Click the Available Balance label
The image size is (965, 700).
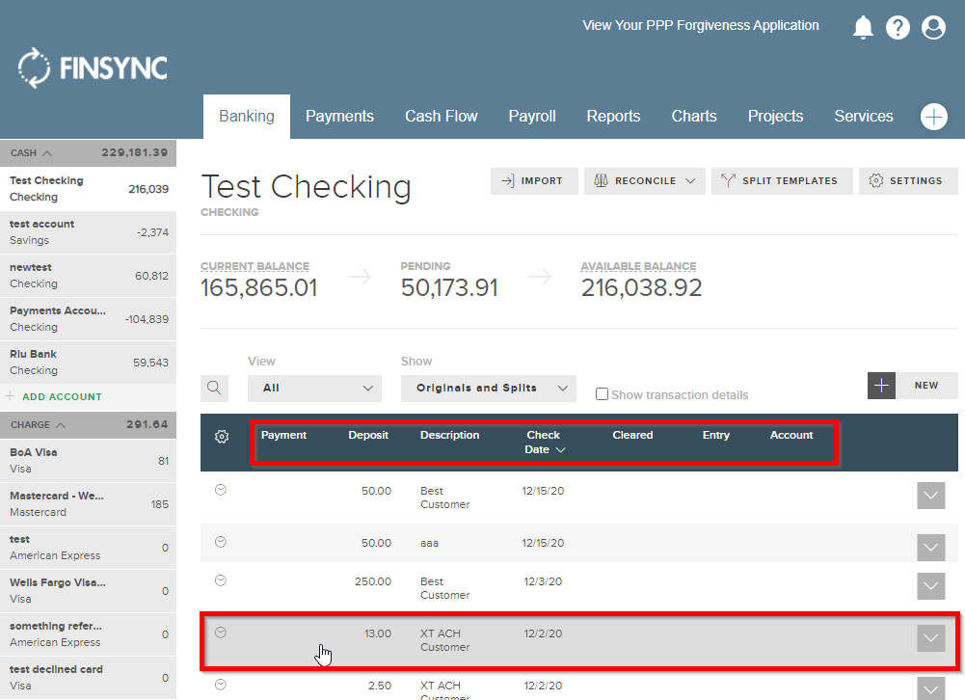638,266
